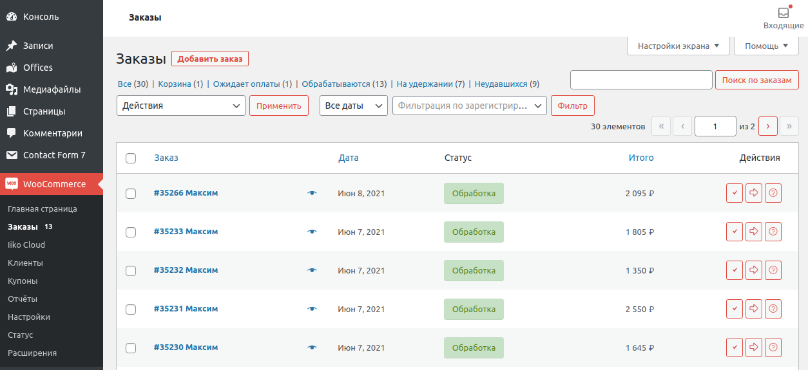Preview order #35231 via eye icon
Viewport: 808px width, 370px height.
[x=313, y=309]
